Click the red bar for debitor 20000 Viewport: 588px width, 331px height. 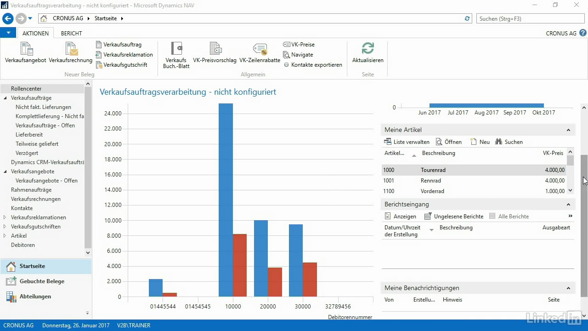[x=275, y=282]
